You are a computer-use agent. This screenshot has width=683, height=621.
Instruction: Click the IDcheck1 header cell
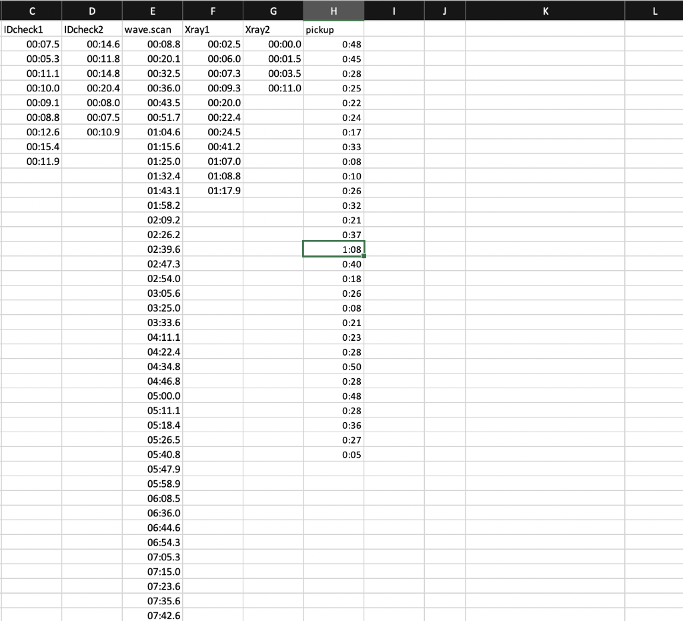coord(32,29)
